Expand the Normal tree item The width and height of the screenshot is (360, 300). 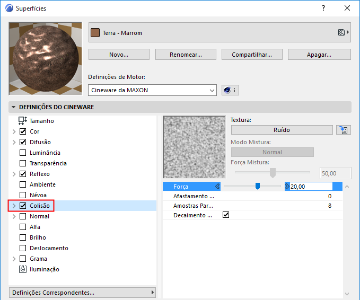coord(14,216)
